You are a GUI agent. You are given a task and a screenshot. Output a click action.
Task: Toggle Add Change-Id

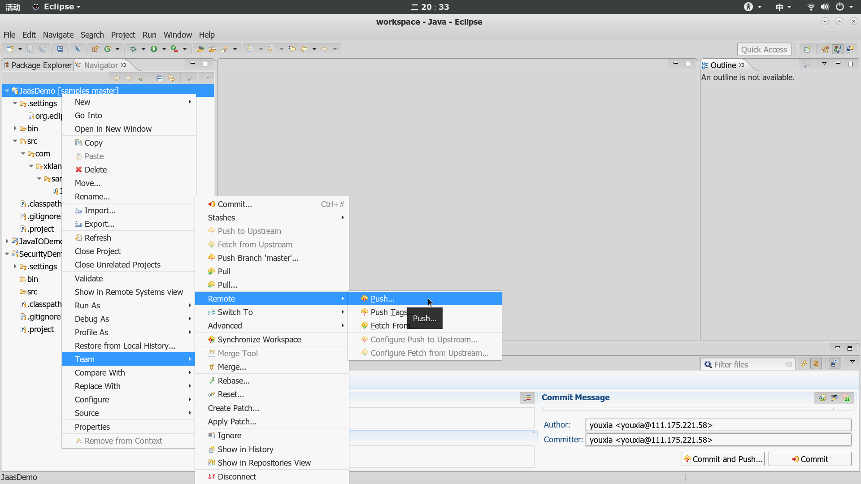(847, 398)
